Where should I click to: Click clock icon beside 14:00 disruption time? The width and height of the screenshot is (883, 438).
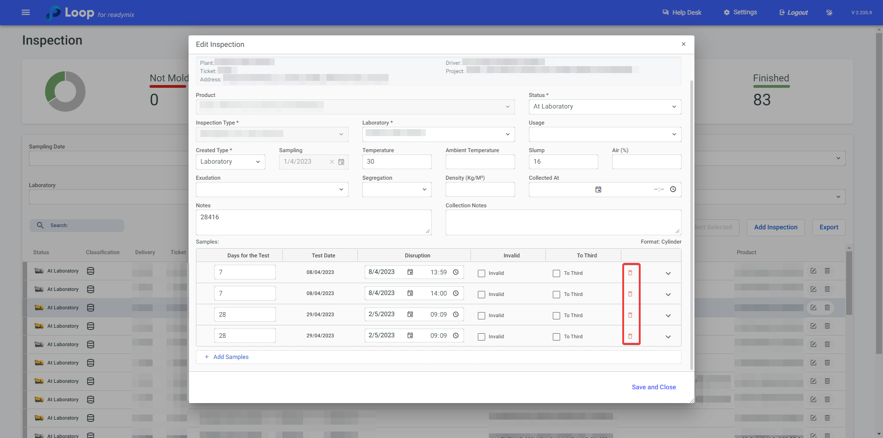456,293
